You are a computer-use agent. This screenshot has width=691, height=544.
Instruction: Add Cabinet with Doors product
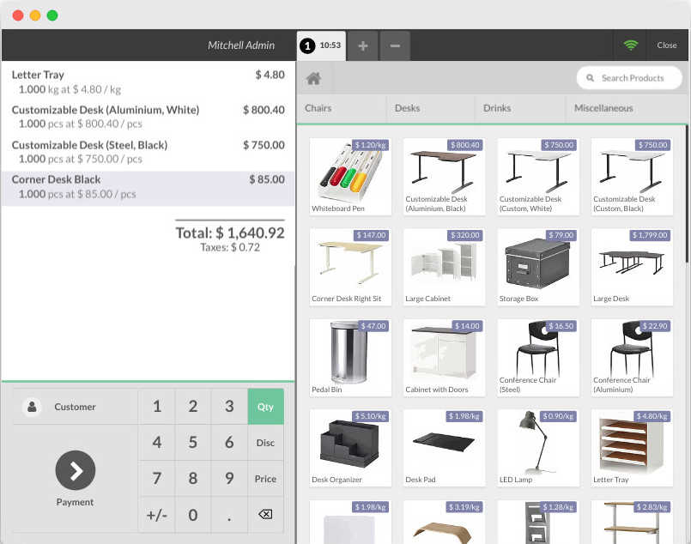pos(445,358)
